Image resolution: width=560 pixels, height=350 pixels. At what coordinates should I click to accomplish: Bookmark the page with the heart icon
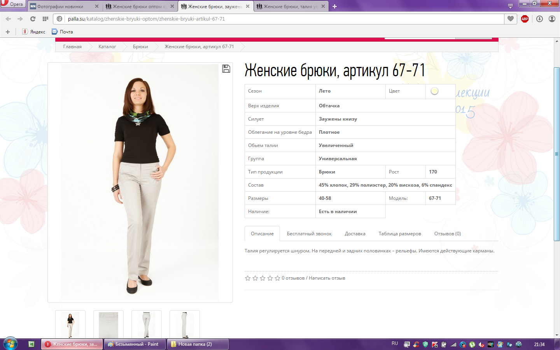pyautogui.click(x=511, y=19)
